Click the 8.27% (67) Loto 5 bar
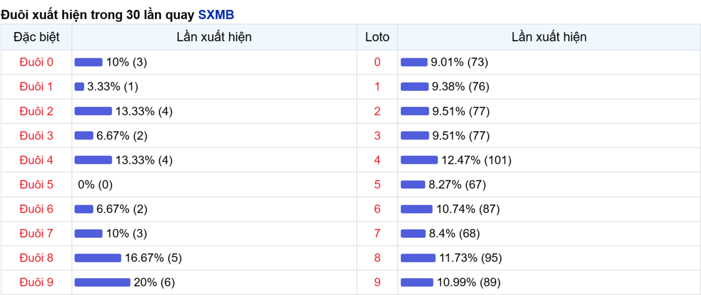 tap(413, 184)
